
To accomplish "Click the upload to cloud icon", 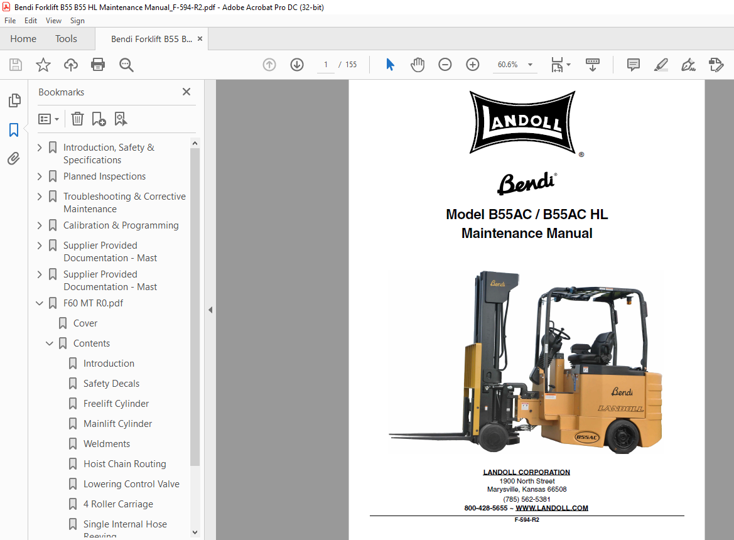I will tap(71, 65).
